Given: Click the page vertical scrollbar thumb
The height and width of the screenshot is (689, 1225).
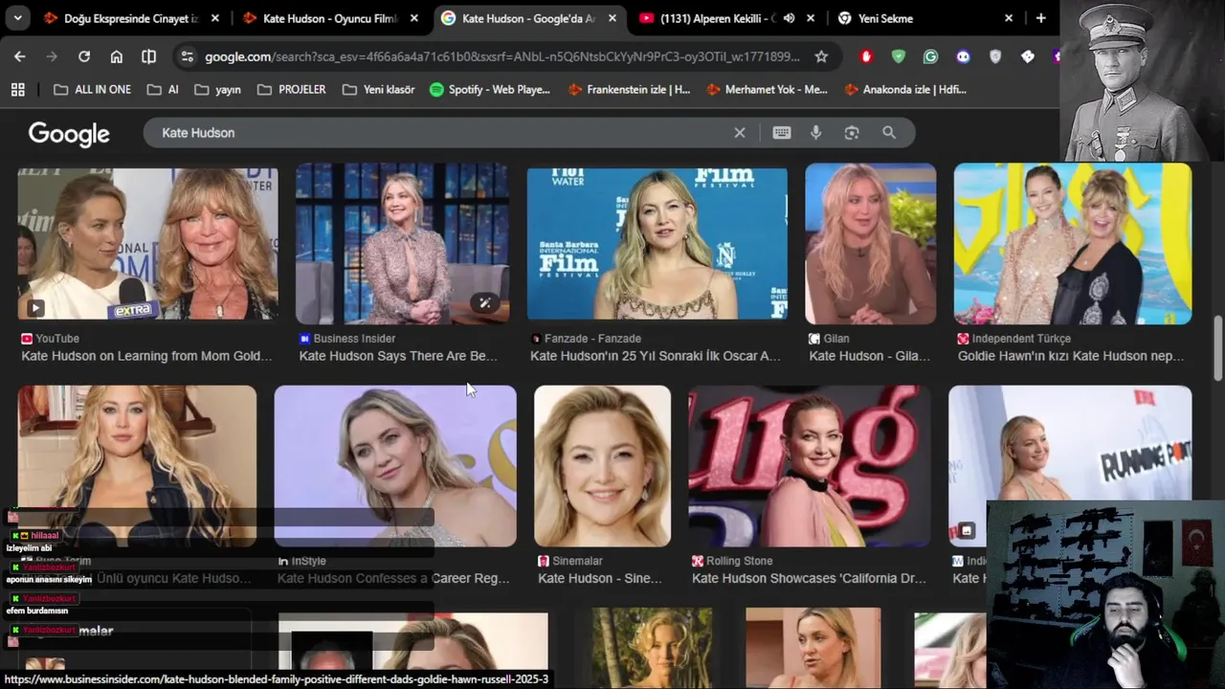Looking at the screenshot, I should pyautogui.click(x=1218, y=348).
